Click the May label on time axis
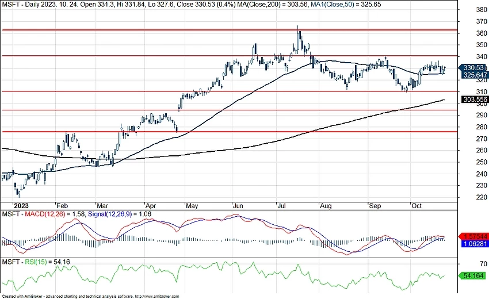The height and width of the screenshot is (299, 489). [192, 206]
